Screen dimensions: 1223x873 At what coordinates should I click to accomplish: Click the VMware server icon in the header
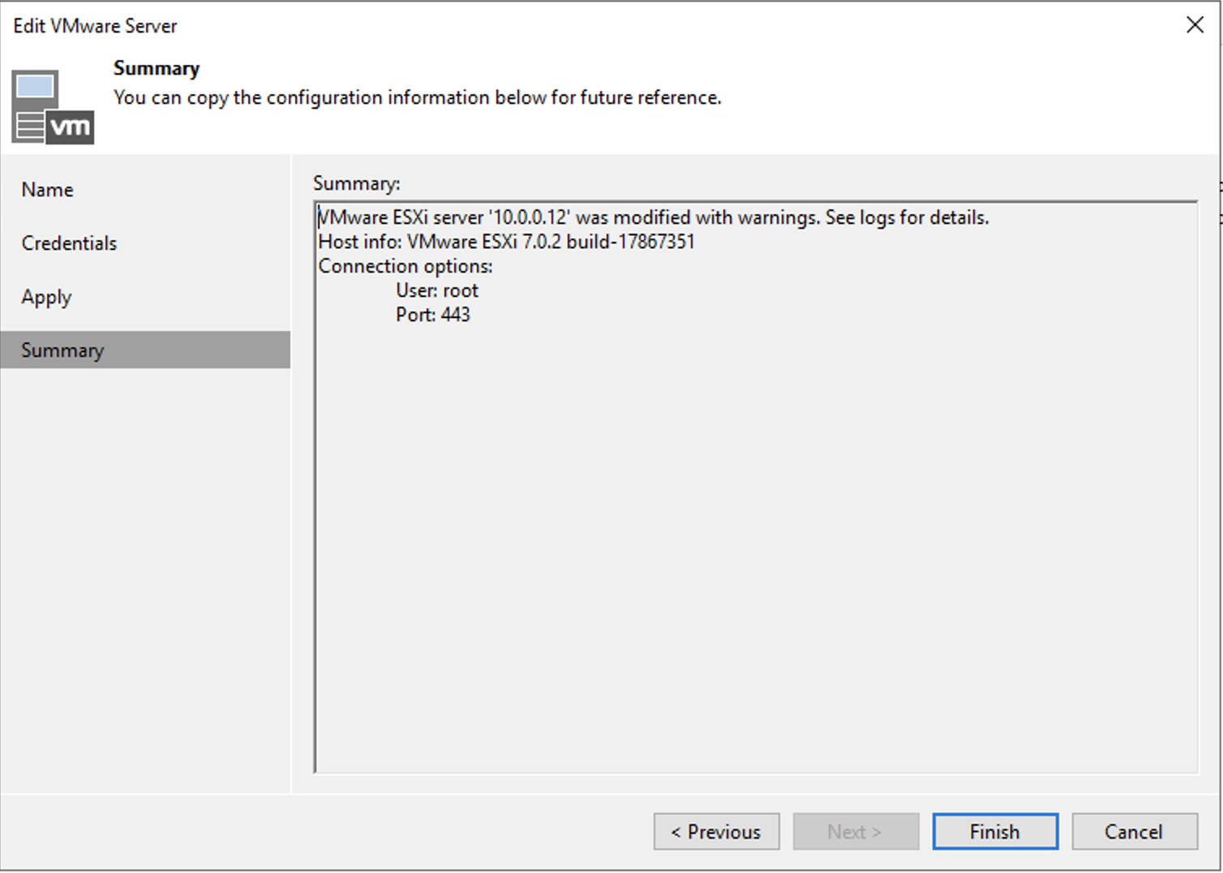pyautogui.click(x=53, y=106)
